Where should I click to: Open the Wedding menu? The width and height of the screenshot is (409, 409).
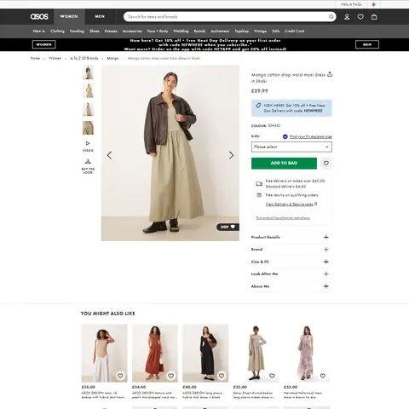coord(181,31)
